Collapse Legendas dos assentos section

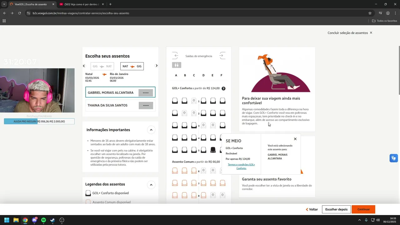click(x=151, y=185)
